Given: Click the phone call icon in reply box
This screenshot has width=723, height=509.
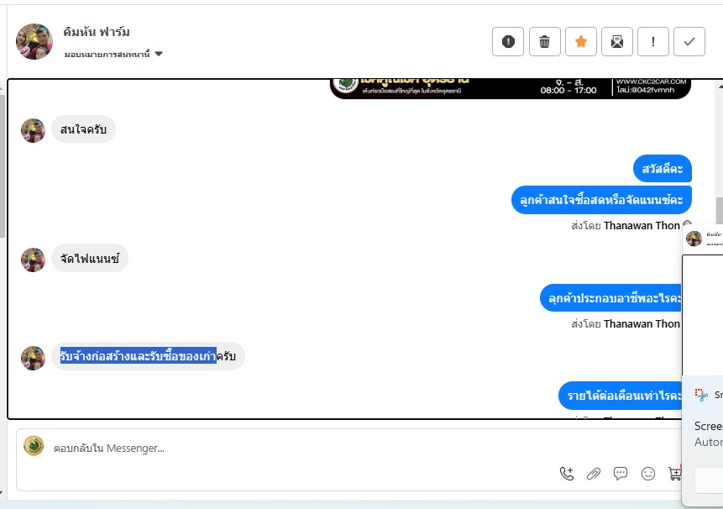Looking at the screenshot, I should tap(567, 474).
